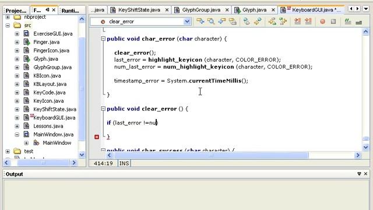The height and width of the screenshot is (210, 373).
Task: Click the Find Selection magnifier icon
Action: point(211,22)
